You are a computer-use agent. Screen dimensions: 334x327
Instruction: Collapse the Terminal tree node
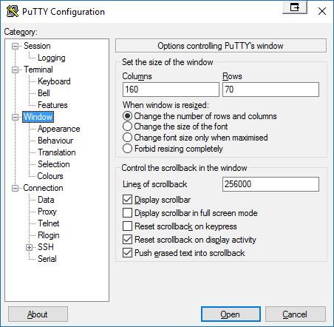(x=15, y=70)
